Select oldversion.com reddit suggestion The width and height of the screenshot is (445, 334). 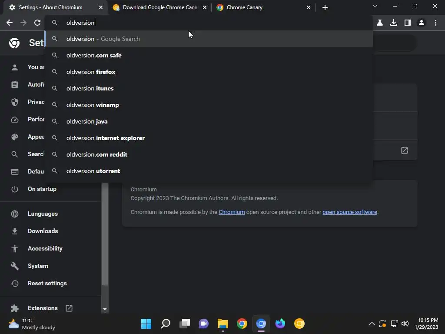209,154
